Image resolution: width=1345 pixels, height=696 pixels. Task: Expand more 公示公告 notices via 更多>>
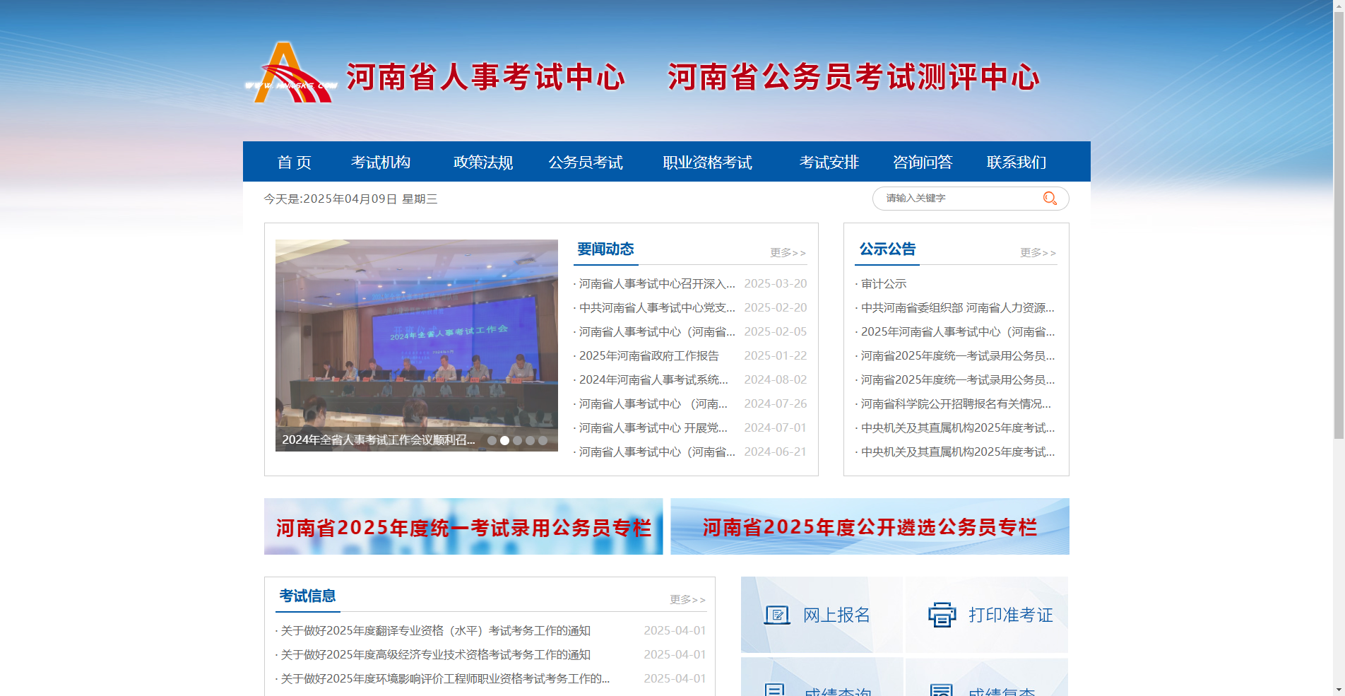(x=1037, y=252)
